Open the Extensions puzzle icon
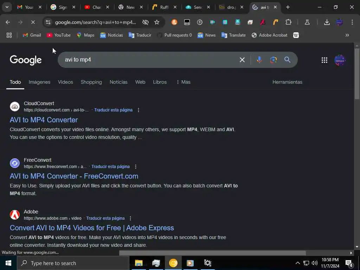The width and height of the screenshot is (360, 270). click(288, 22)
